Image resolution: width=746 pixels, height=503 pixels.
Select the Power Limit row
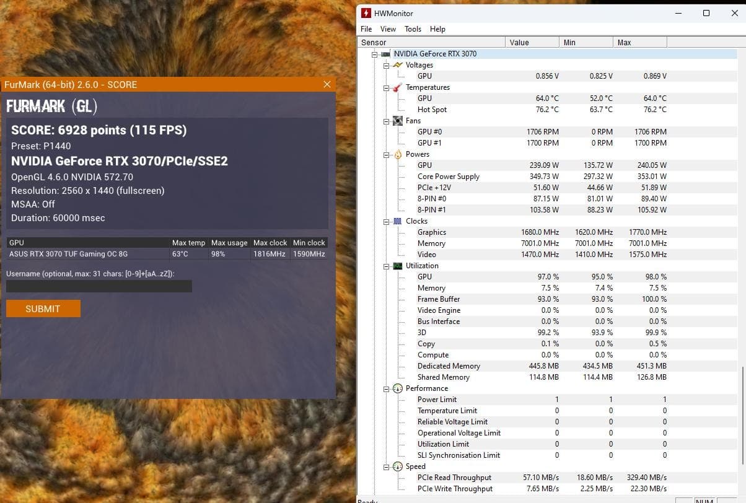point(548,400)
